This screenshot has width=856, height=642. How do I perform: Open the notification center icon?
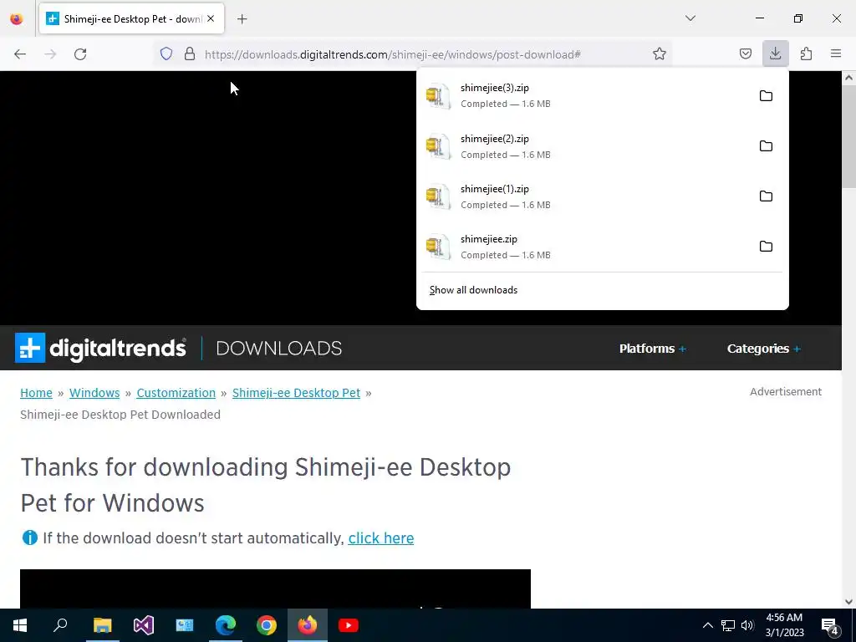tap(830, 625)
